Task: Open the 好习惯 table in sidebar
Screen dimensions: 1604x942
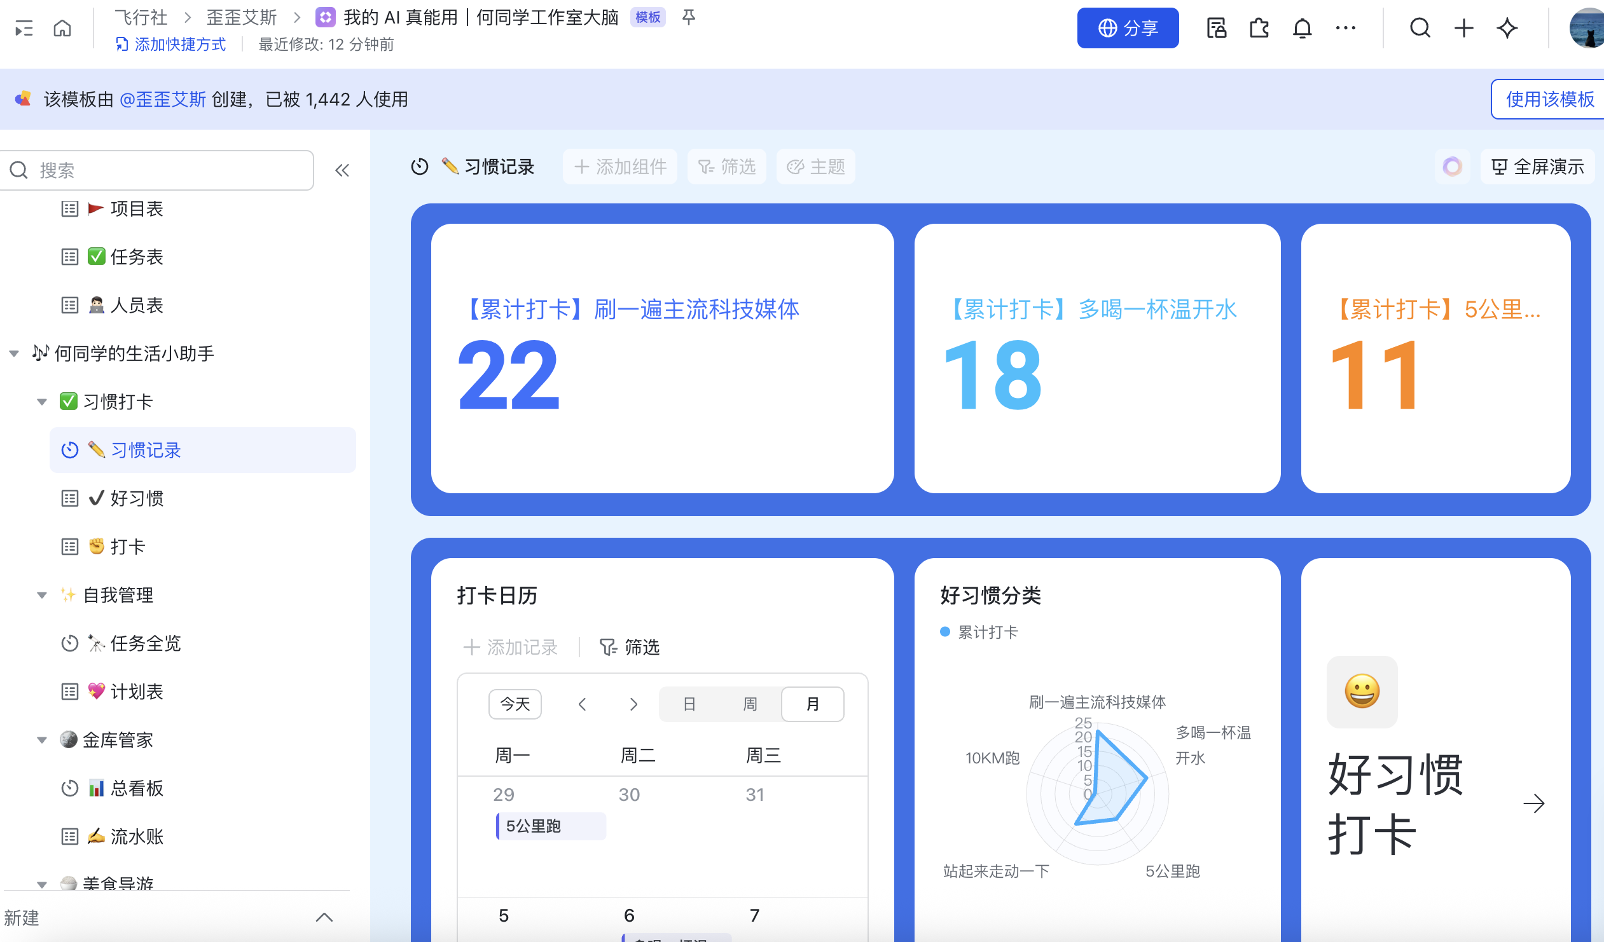Action: [x=136, y=498]
